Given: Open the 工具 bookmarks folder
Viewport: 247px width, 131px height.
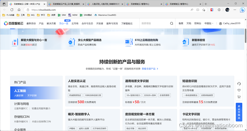Looking at the screenshot, I should [x=21, y=15].
